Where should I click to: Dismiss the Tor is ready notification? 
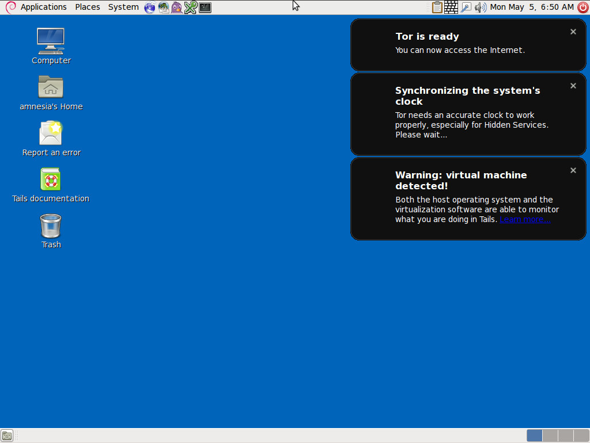573,32
